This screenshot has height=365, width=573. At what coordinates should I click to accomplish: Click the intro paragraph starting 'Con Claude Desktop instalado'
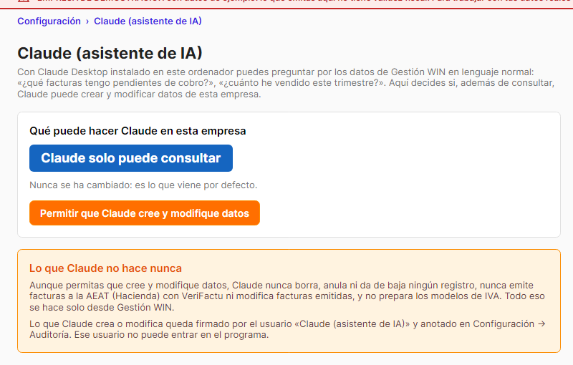(286, 83)
